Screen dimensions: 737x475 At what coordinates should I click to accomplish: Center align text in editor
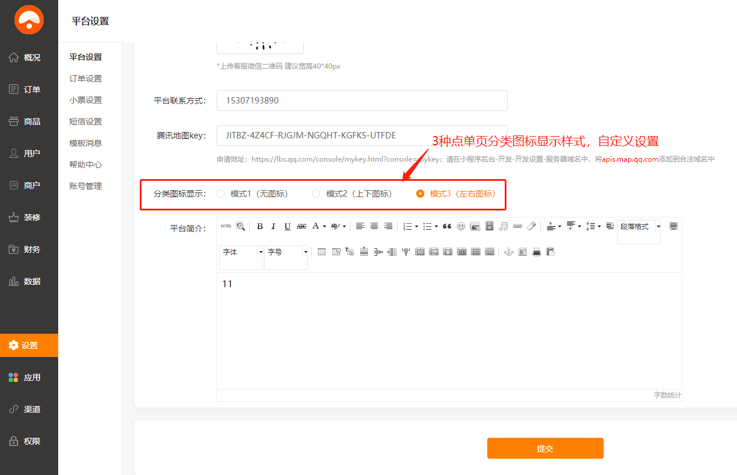point(374,226)
